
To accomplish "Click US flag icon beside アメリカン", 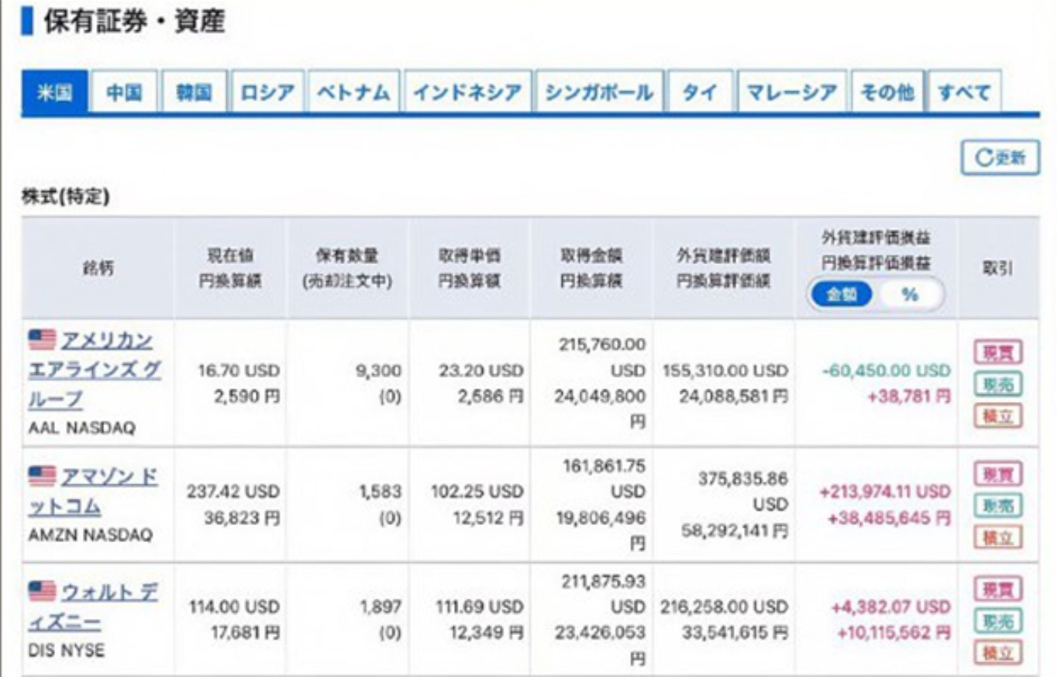I will (x=43, y=339).
